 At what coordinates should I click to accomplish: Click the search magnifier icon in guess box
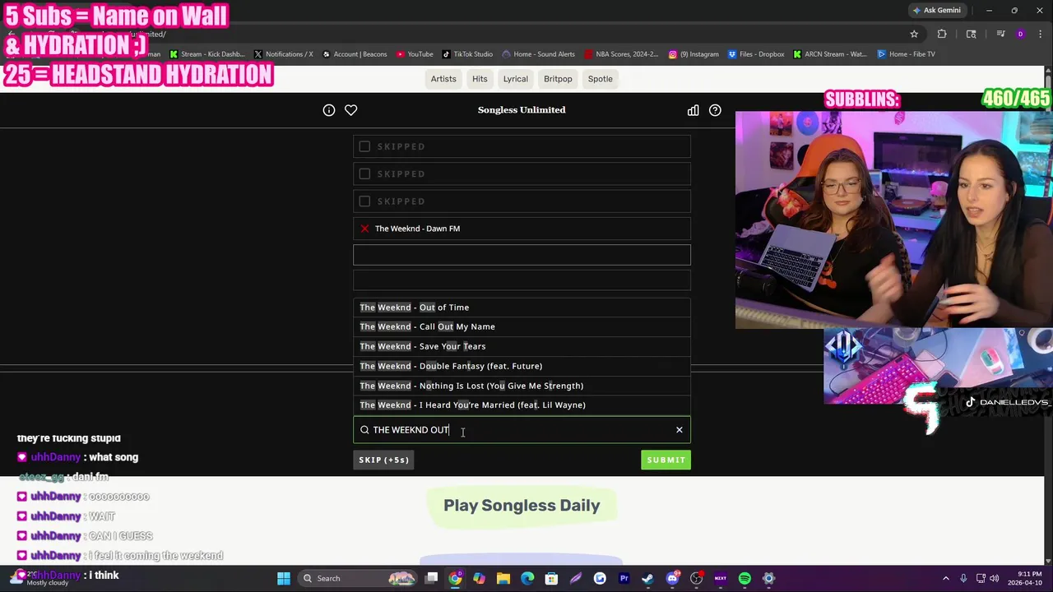pos(364,430)
